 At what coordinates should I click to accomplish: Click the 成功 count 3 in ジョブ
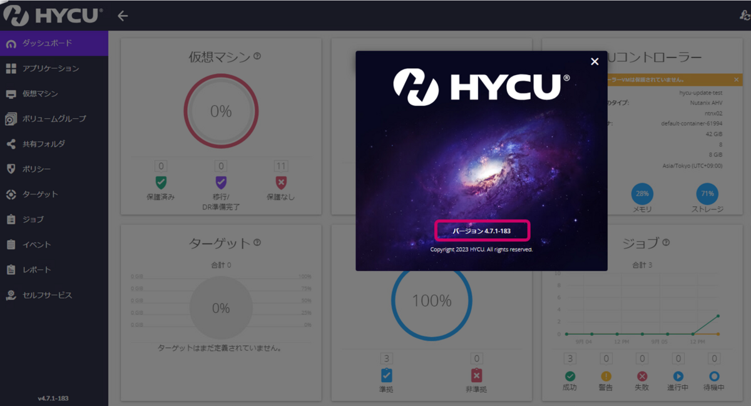(570, 358)
